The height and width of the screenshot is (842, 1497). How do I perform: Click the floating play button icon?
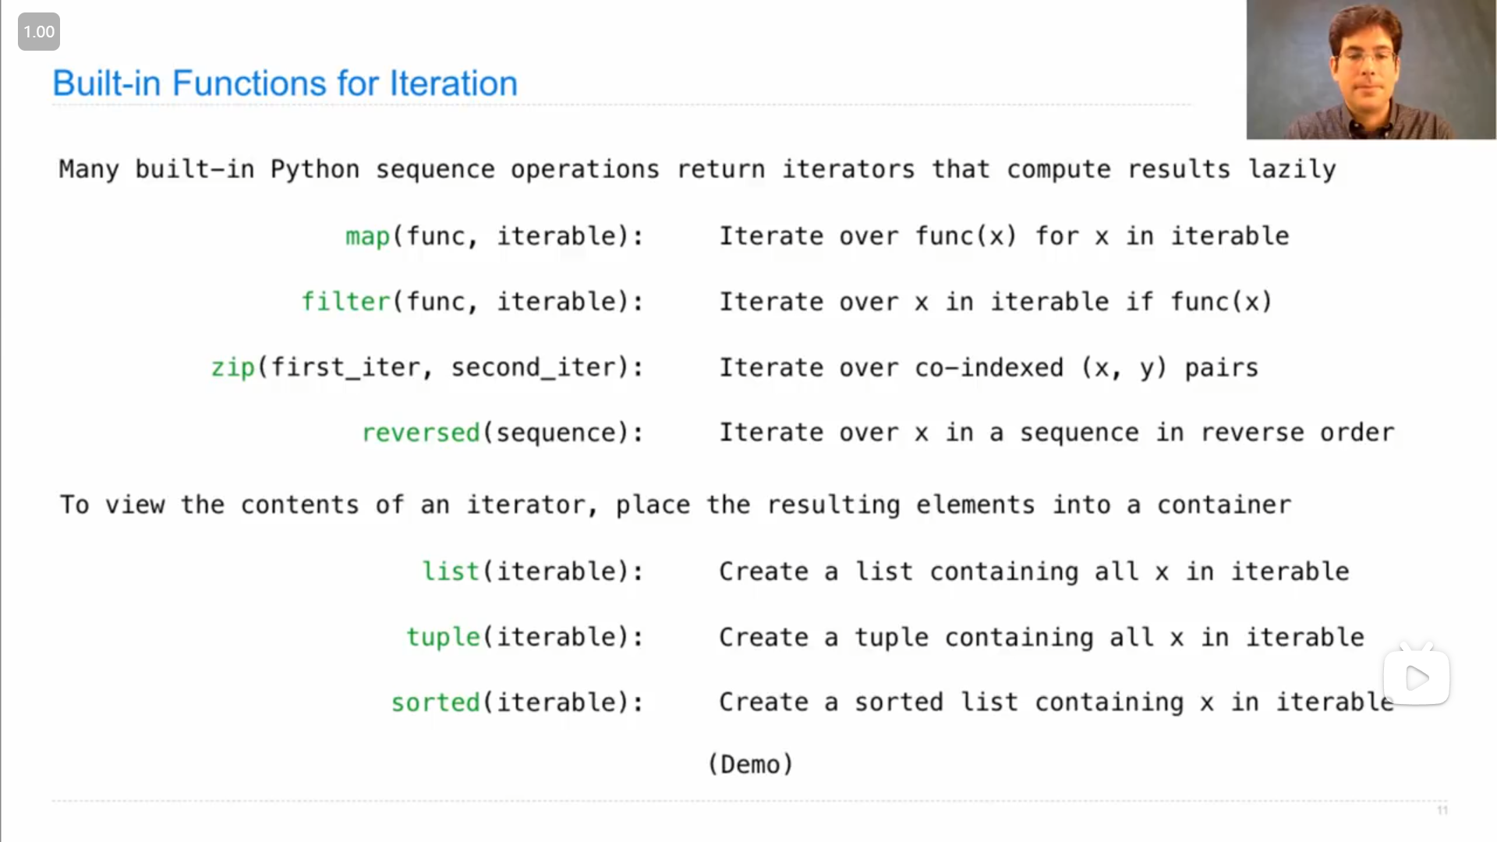[x=1416, y=677]
